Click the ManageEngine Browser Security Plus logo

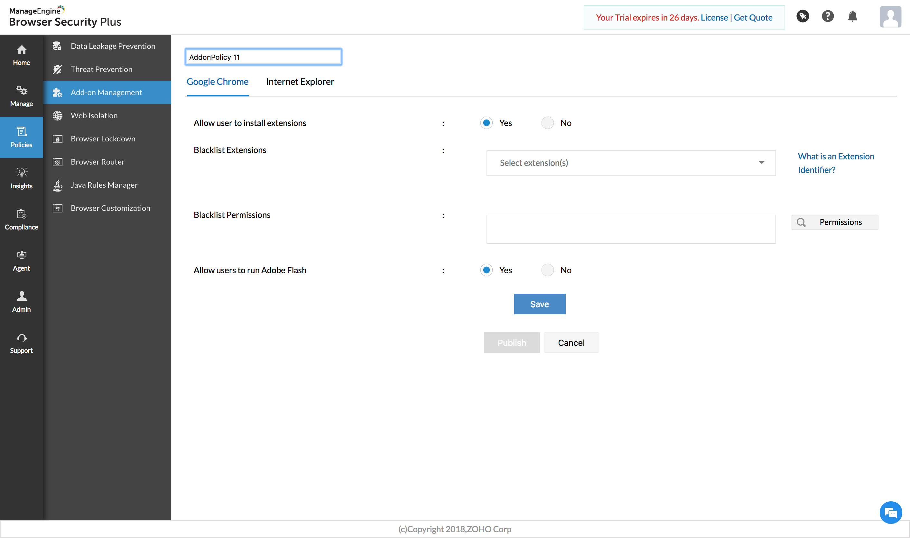[65, 17]
